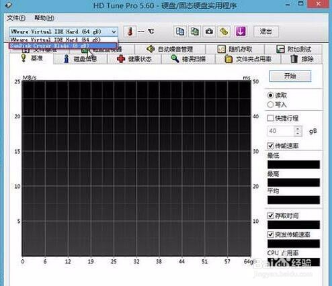Click the 平均 average result box
332x286 pixels.
point(294,200)
